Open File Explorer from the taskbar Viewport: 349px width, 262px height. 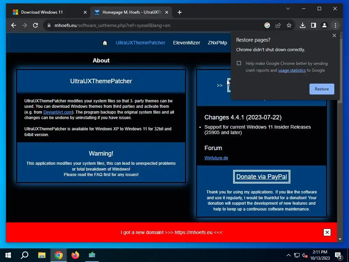point(42,255)
